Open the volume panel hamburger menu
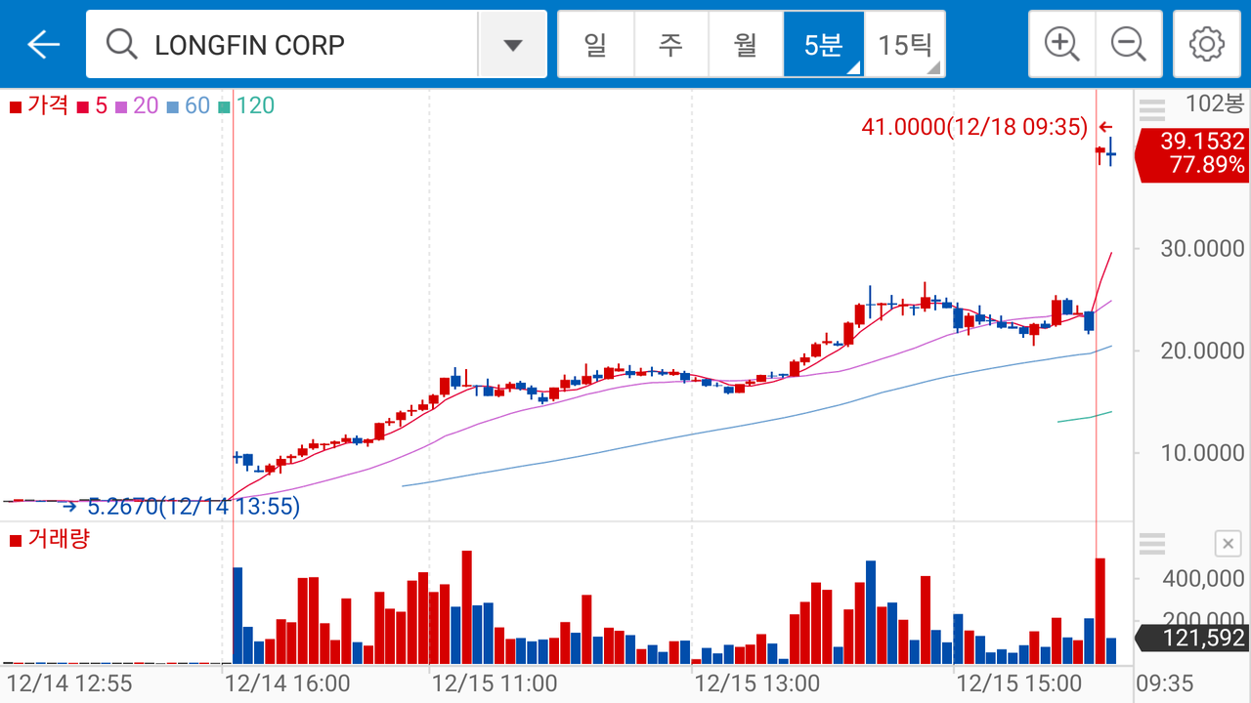The image size is (1251, 703). pos(1152,544)
